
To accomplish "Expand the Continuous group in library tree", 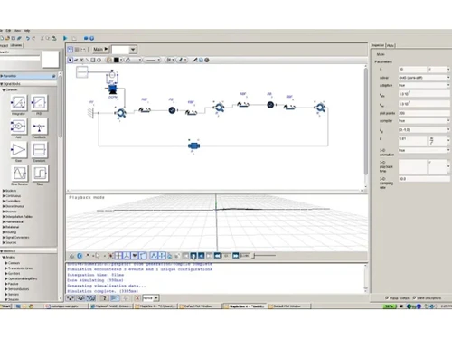I will (x=4, y=196).
